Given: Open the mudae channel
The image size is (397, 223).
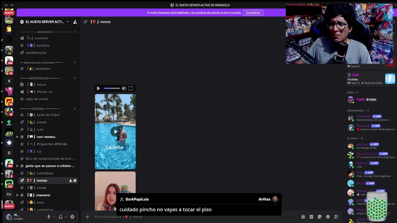Looking at the screenshot, I should (48, 188).
